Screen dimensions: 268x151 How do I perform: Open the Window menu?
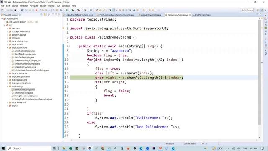tap(66, 6)
